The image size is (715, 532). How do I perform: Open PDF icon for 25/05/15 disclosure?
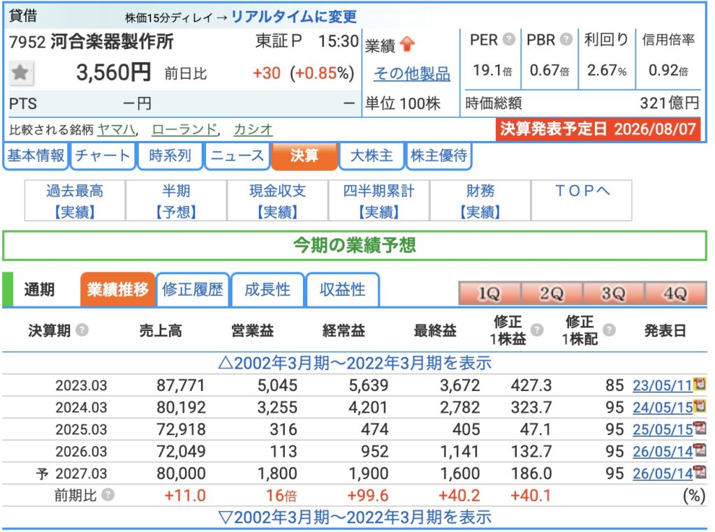700,427
